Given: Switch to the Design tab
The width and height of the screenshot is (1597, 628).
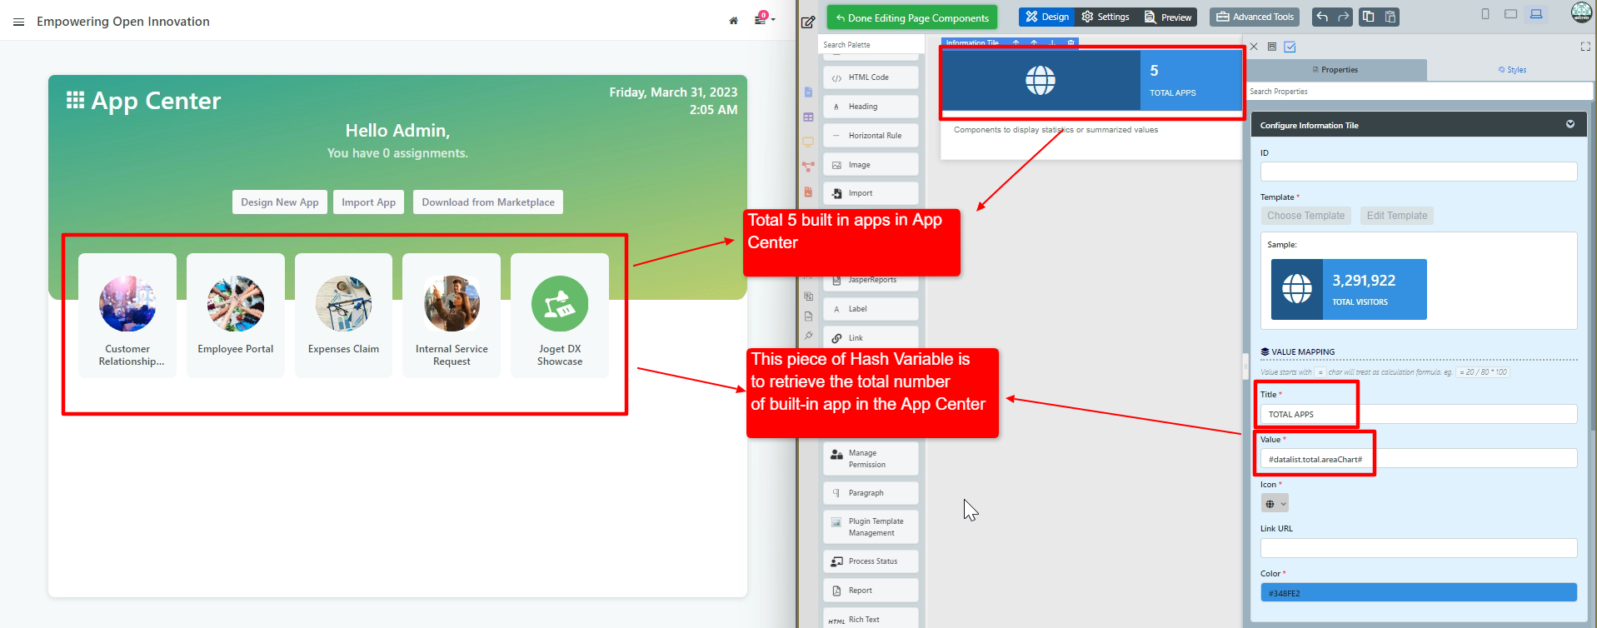Looking at the screenshot, I should tap(1047, 17).
